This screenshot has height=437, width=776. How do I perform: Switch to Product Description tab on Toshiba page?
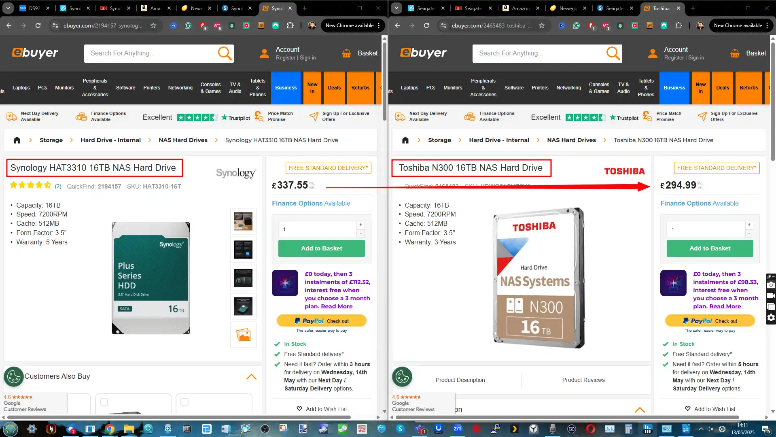click(460, 380)
